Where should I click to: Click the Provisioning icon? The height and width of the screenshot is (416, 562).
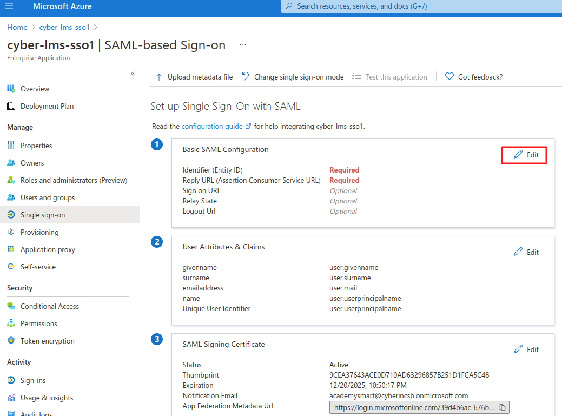coord(11,232)
